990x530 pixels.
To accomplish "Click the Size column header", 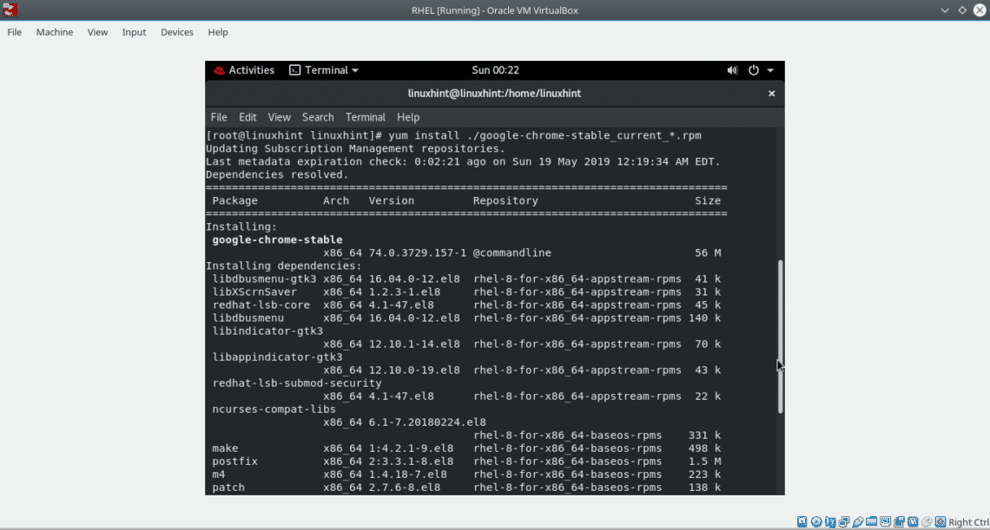I will 708,200.
